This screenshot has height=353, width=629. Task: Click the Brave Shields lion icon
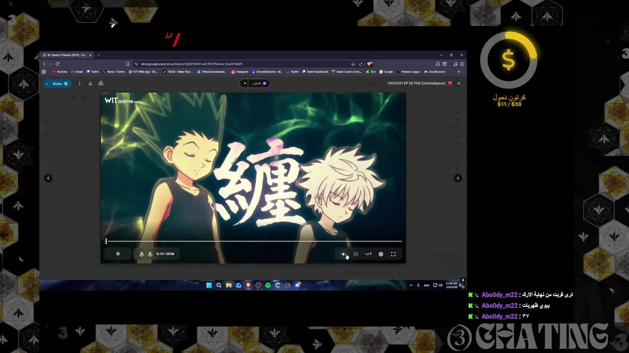[370, 64]
